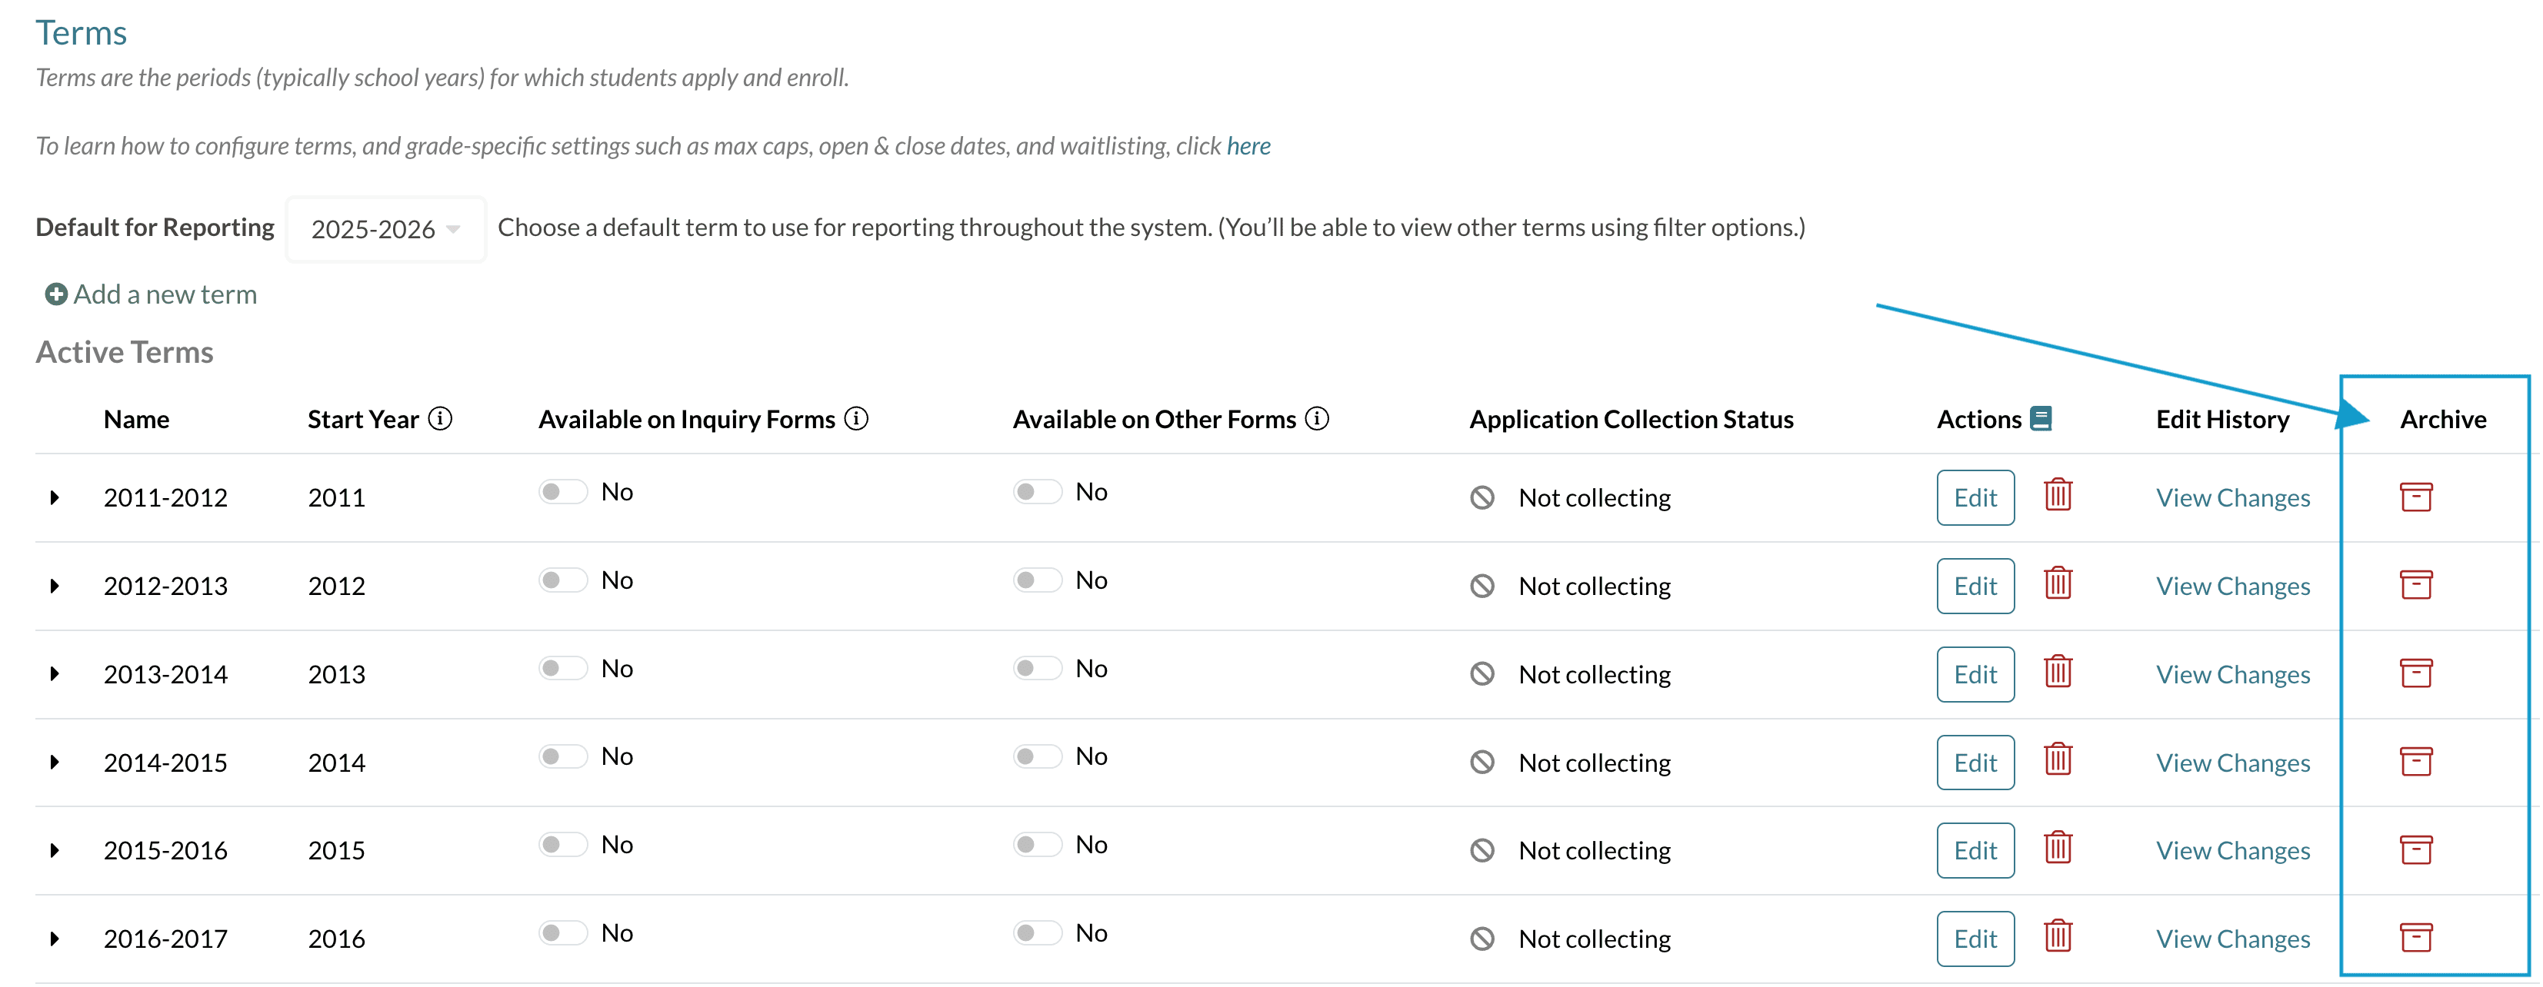
Task: Show info for Available on Inquiry Forms
Action: [857, 418]
